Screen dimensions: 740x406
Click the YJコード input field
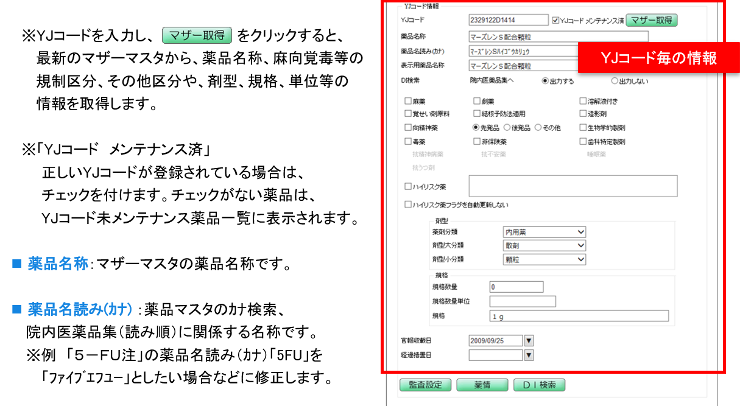coord(509,21)
